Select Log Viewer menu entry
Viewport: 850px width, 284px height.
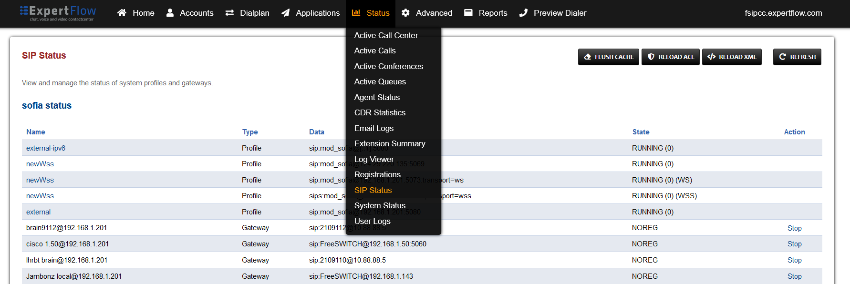point(374,159)
